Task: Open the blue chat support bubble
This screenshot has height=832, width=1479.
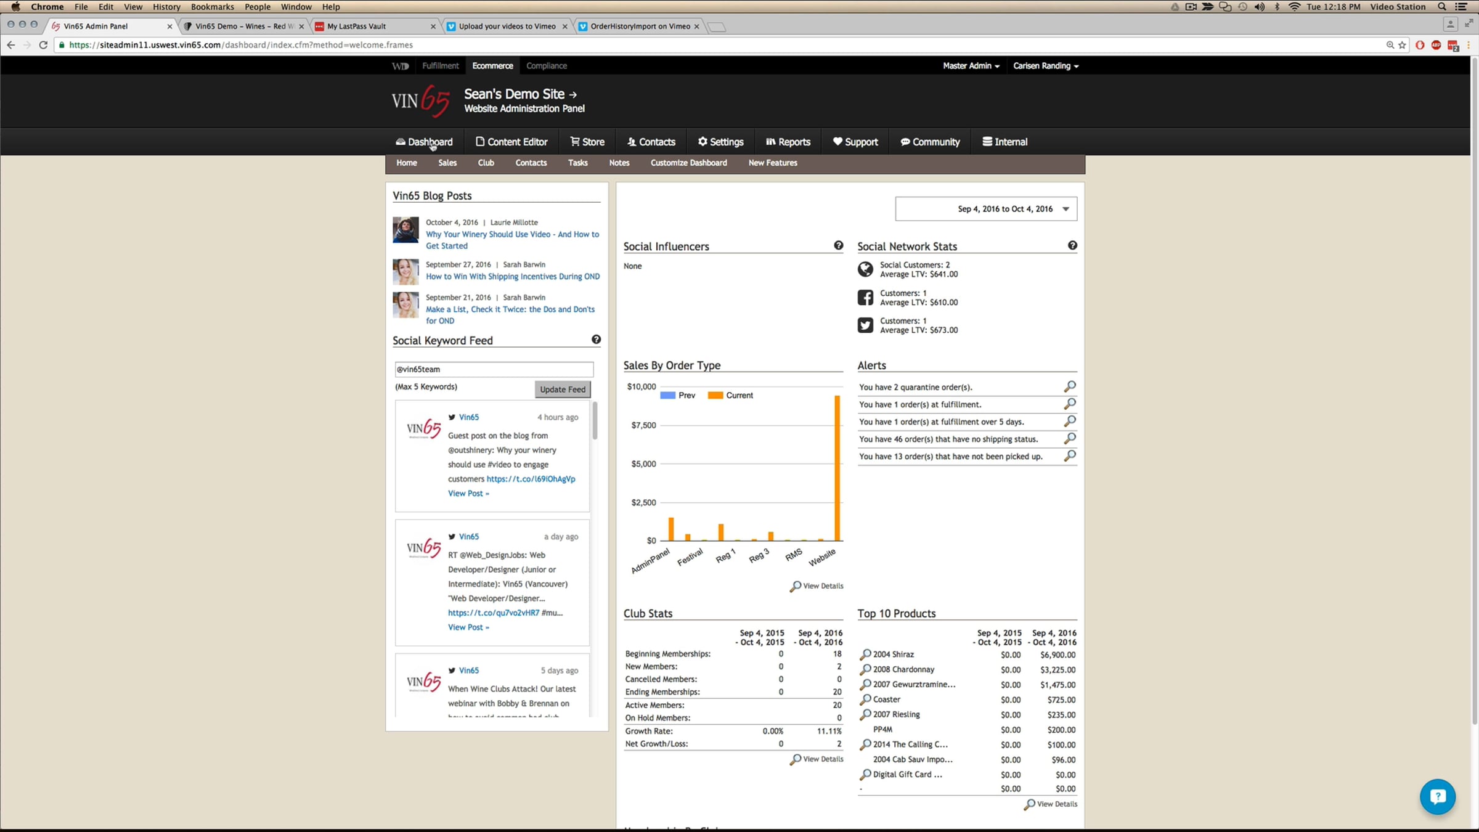Action: coord(1437,796)
